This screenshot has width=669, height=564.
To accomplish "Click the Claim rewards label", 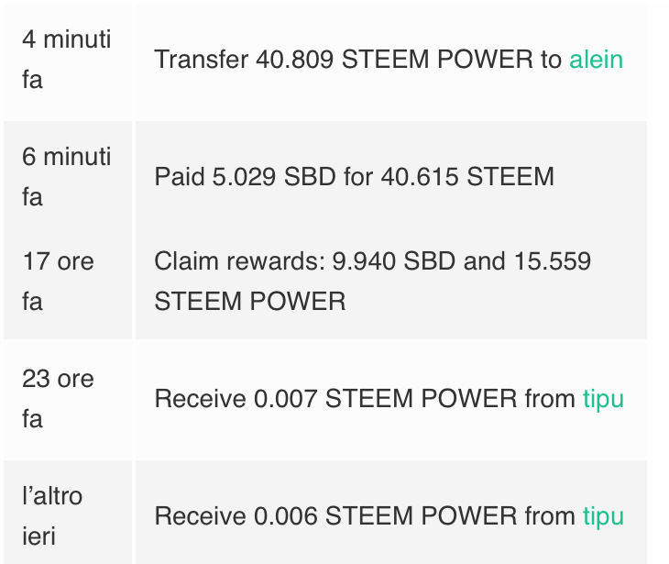I will pyautogui.click(x=239, y=260).
